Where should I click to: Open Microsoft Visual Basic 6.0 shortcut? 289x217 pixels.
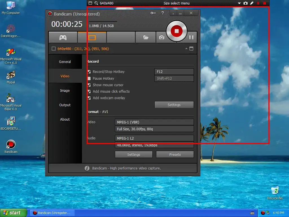pos(11,102)
